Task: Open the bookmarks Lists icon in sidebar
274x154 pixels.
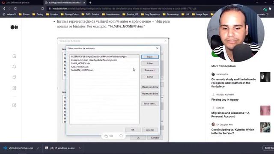Action: pyautogui.click(x=14, y=77)
